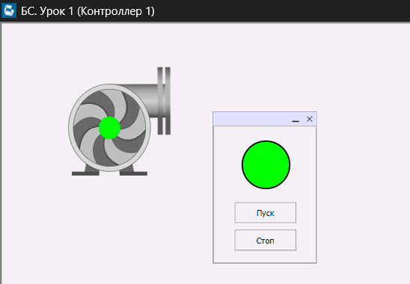
Task: Click the application icon in title bar
Action: [x=9, y=10]
